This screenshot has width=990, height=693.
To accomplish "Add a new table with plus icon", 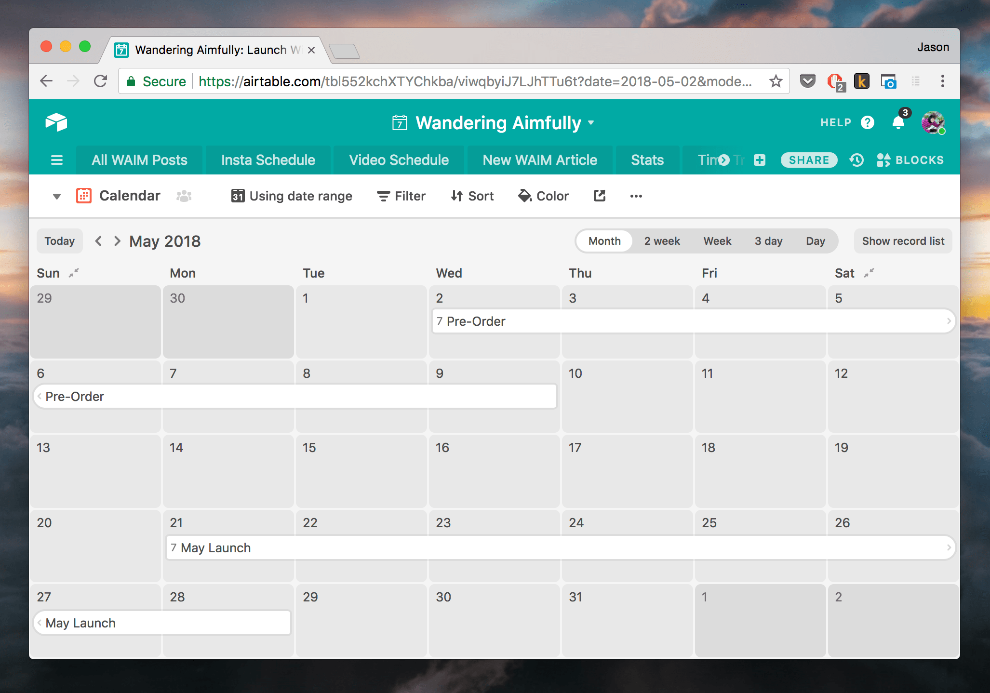I will click(760, 160).
